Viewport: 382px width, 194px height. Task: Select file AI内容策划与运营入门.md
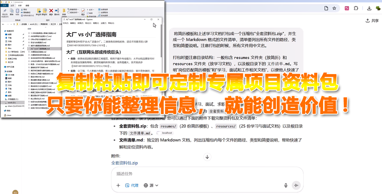point(40,36)
